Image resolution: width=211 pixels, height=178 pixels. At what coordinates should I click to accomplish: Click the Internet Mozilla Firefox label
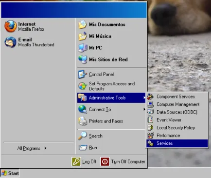point(31,27)
